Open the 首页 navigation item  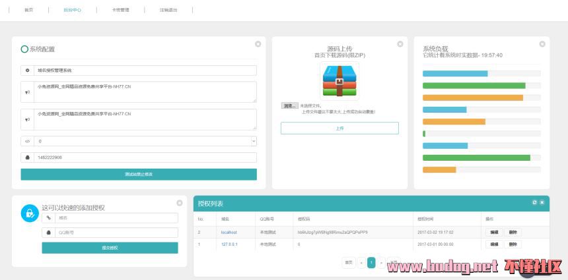point(28,10)
